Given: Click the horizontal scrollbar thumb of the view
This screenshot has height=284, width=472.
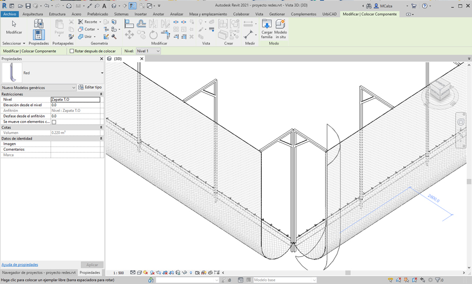Looking at the screenshot, I should tap(347, 272).
